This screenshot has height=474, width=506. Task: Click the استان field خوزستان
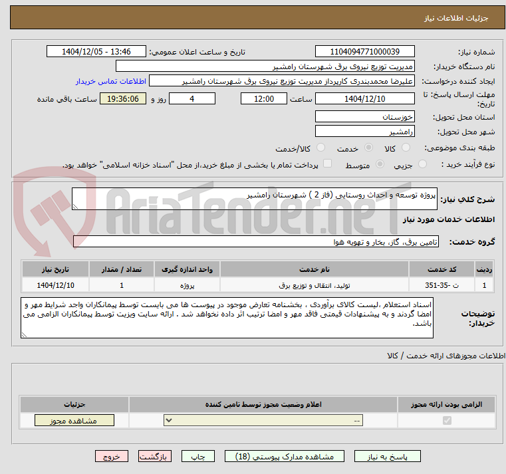(x=364, y=117)
